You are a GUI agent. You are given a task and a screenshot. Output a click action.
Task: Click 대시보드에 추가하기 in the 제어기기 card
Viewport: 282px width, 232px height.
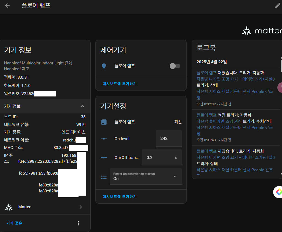[x=120, y=84]
